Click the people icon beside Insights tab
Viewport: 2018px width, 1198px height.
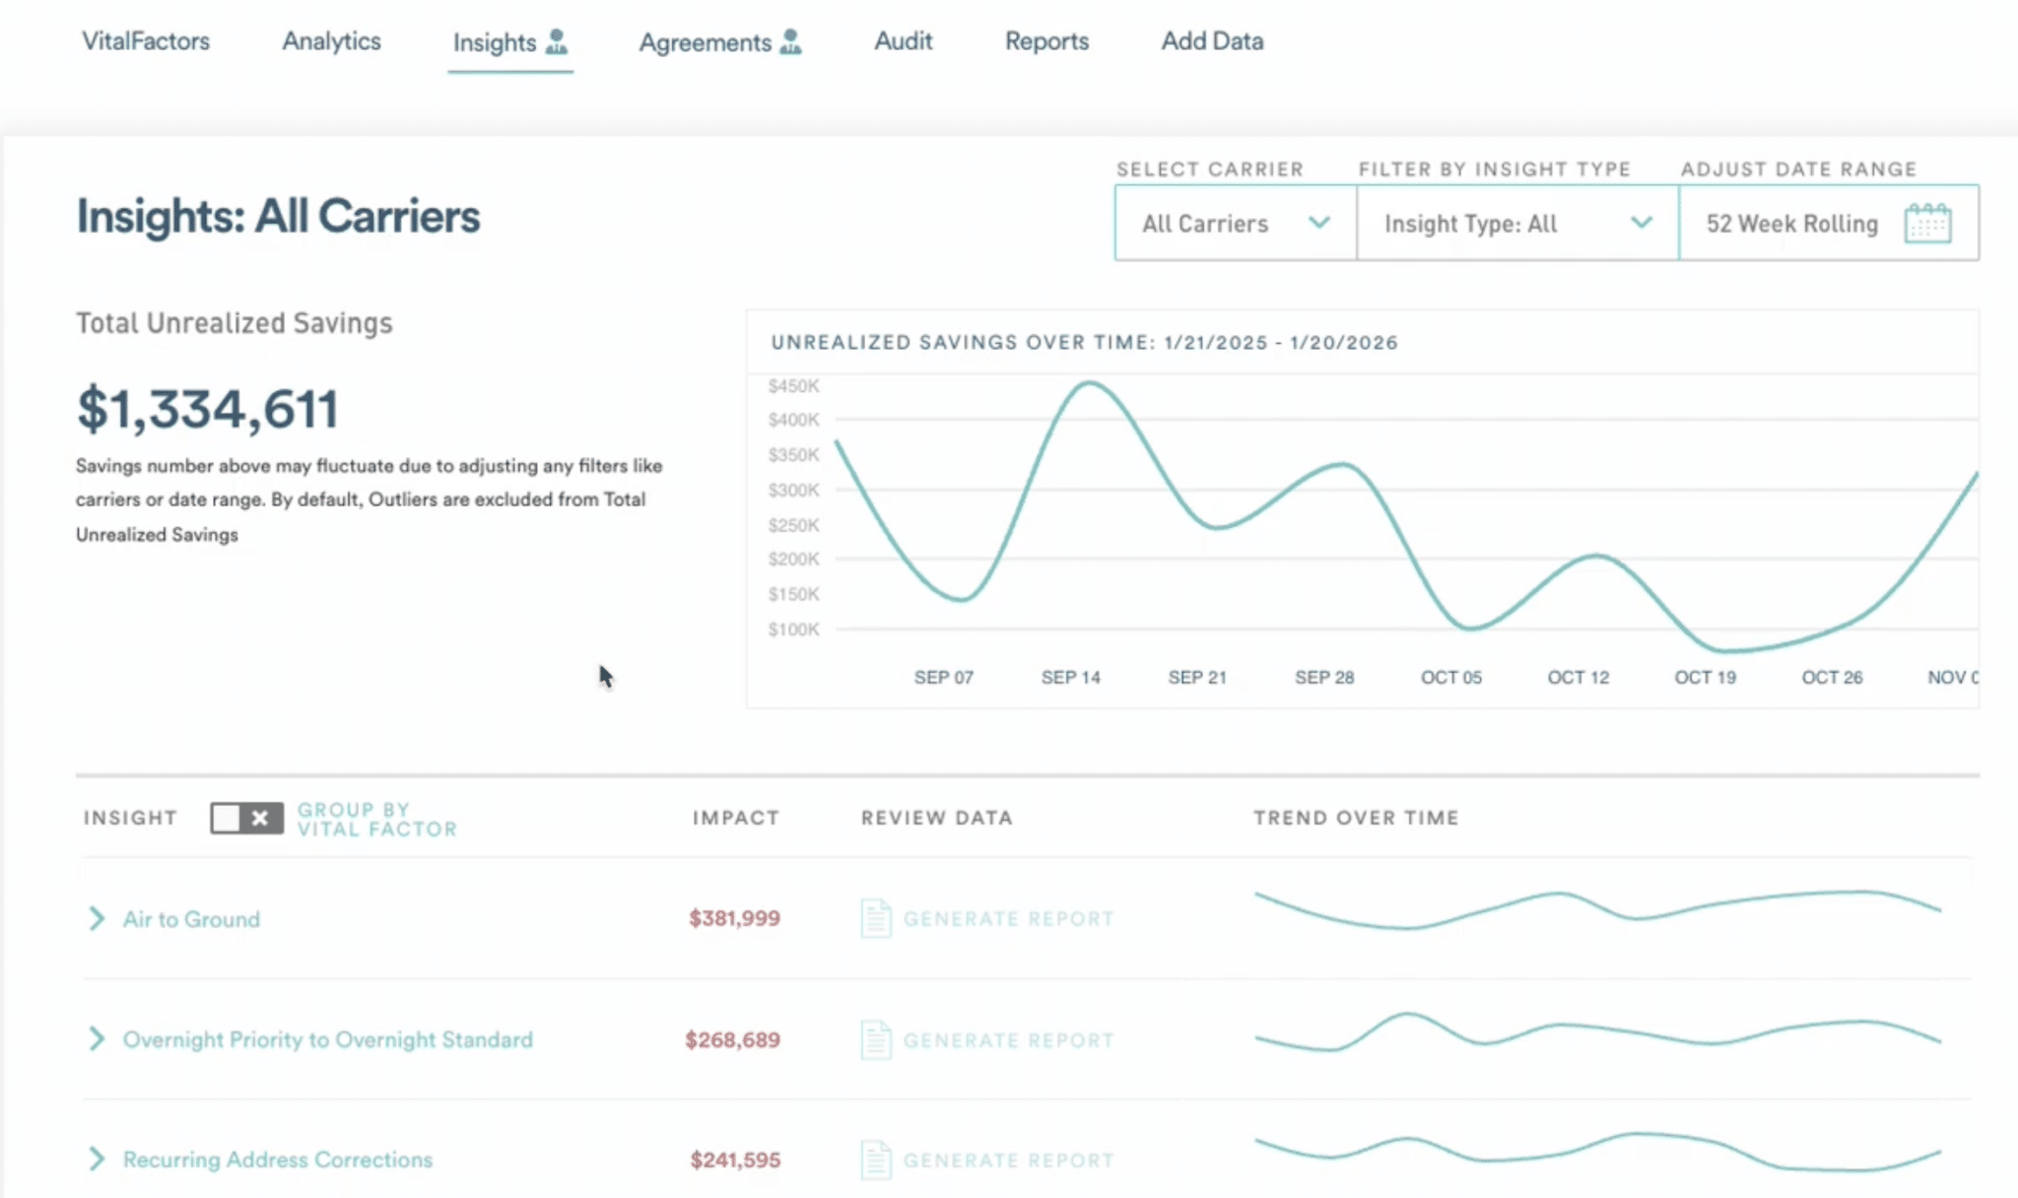pyautogui.click(x=557, y=41)
